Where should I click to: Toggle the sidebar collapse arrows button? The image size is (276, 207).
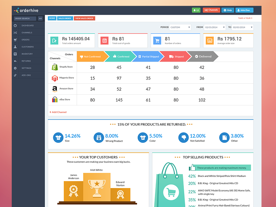click(x=40, y=19)
